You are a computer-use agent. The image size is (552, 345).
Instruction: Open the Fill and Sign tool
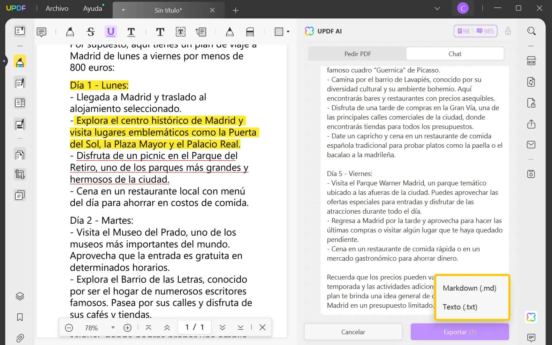tap(20, 124)
